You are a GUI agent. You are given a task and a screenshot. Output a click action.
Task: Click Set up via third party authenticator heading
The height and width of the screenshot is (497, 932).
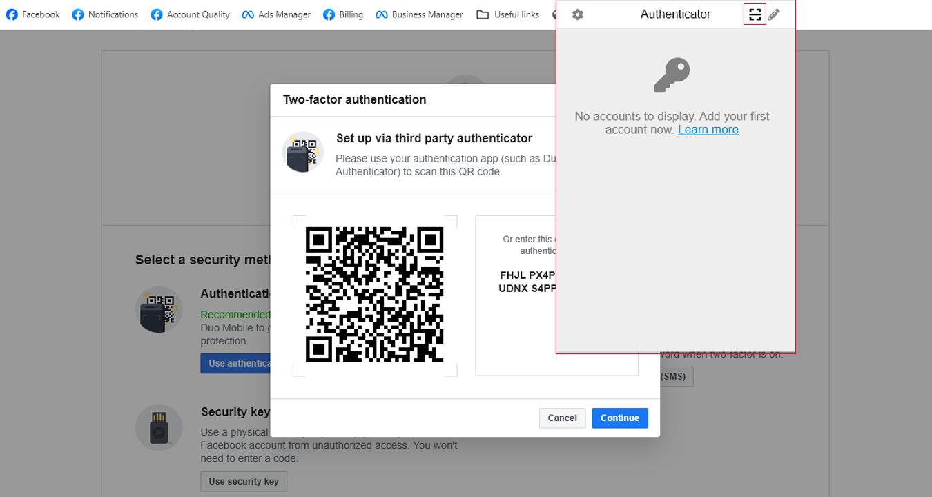tap(434, 138)
